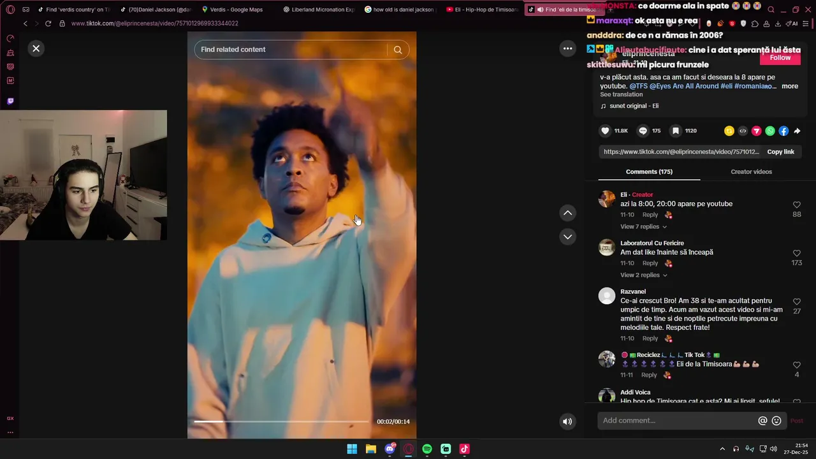
Task: Go to the next video with down arrow
Action: [x=567, y=237]
